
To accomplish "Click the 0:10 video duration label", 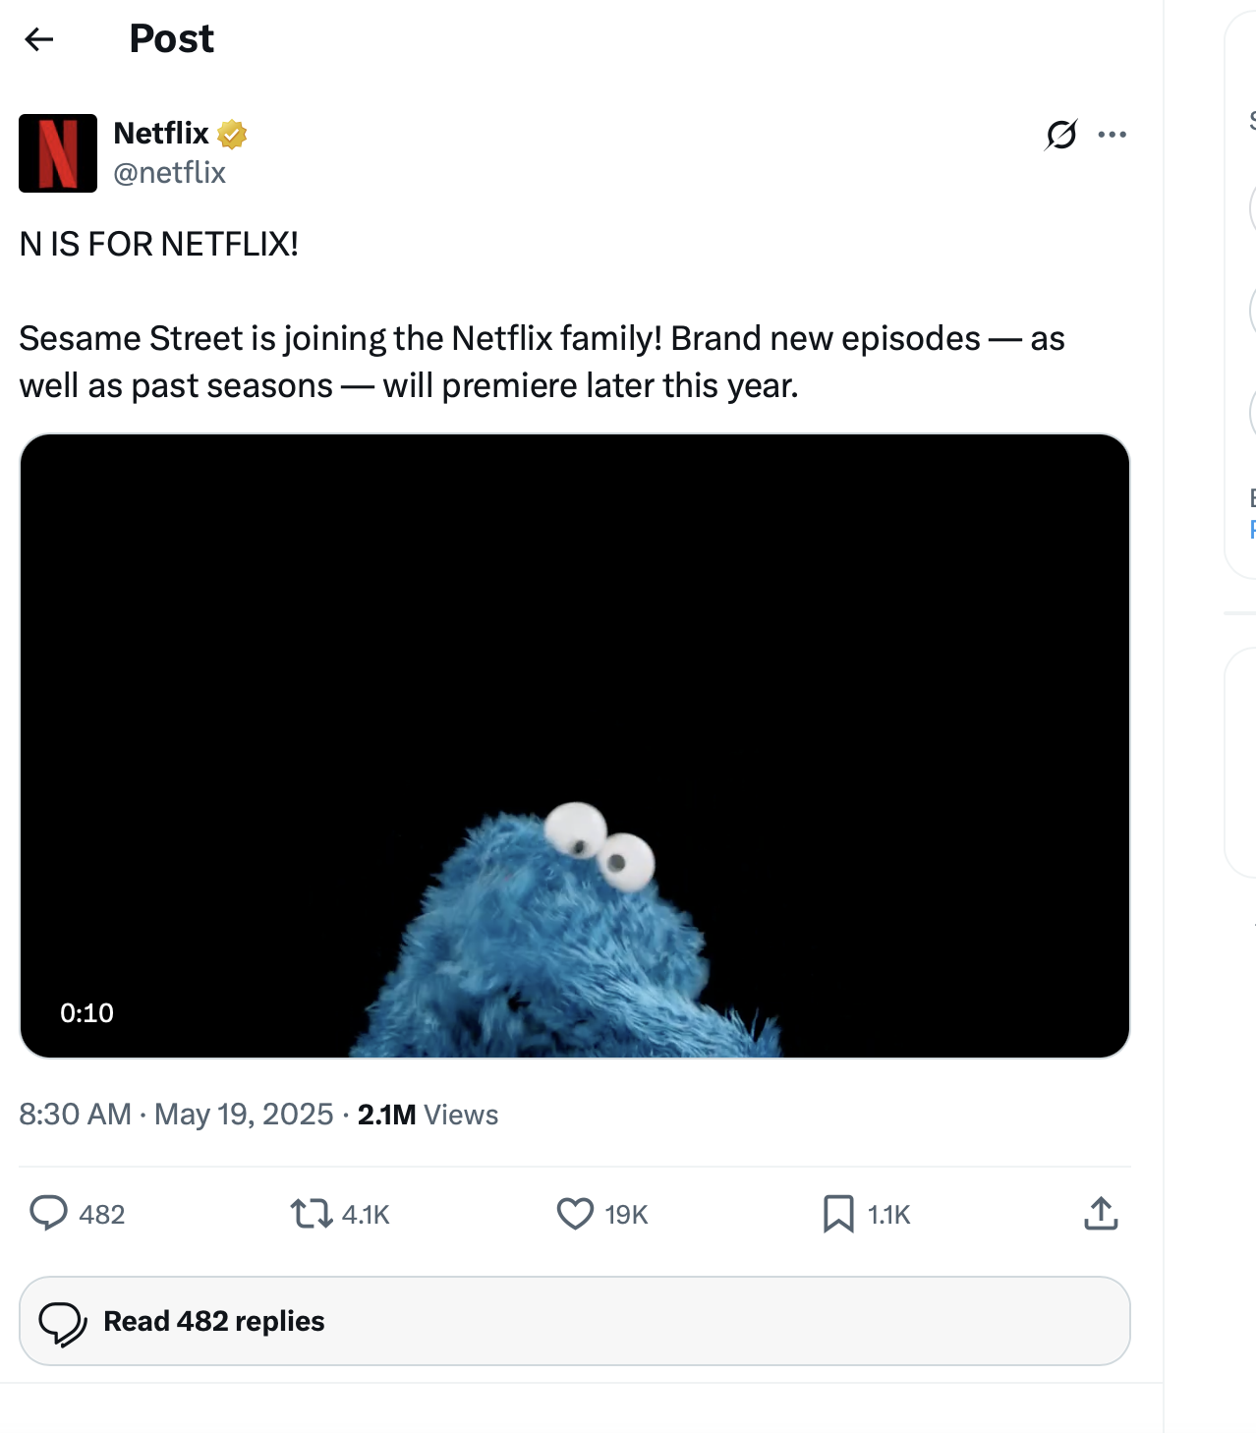I will [x=86, y=1012].
